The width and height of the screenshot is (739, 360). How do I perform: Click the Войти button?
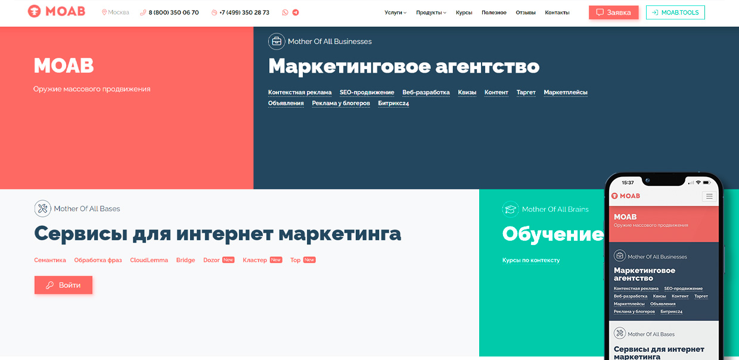click(x=63, y=285)
